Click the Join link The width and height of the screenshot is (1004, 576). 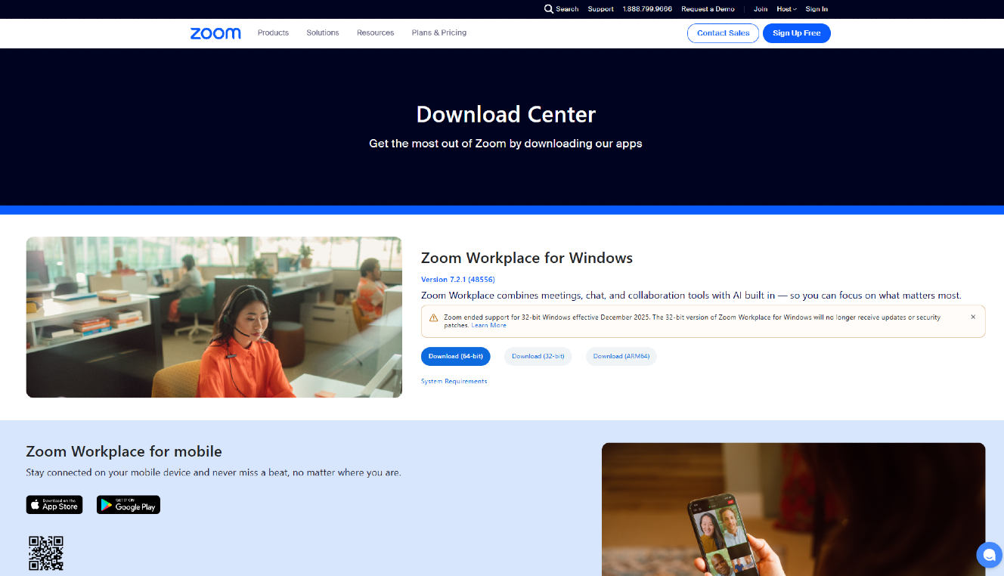pyautogui.click(x=761, y=9)
